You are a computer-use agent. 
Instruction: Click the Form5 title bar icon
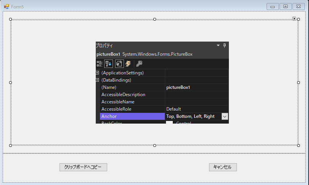pyautogui.click(x=6, y=7)
